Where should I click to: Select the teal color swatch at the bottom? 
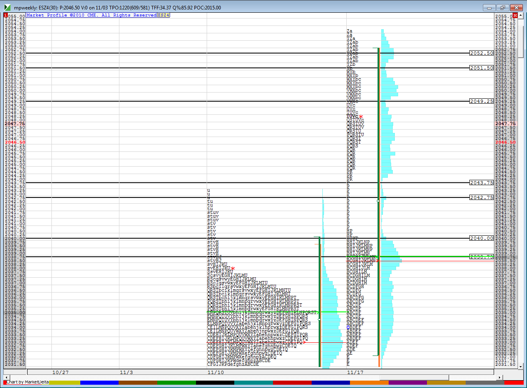[x=254, y=383]
